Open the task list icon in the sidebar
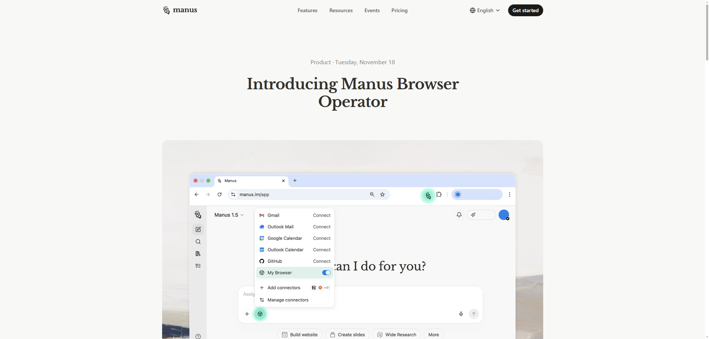This screenshot has width=709, height=339. tap(198, 266)
